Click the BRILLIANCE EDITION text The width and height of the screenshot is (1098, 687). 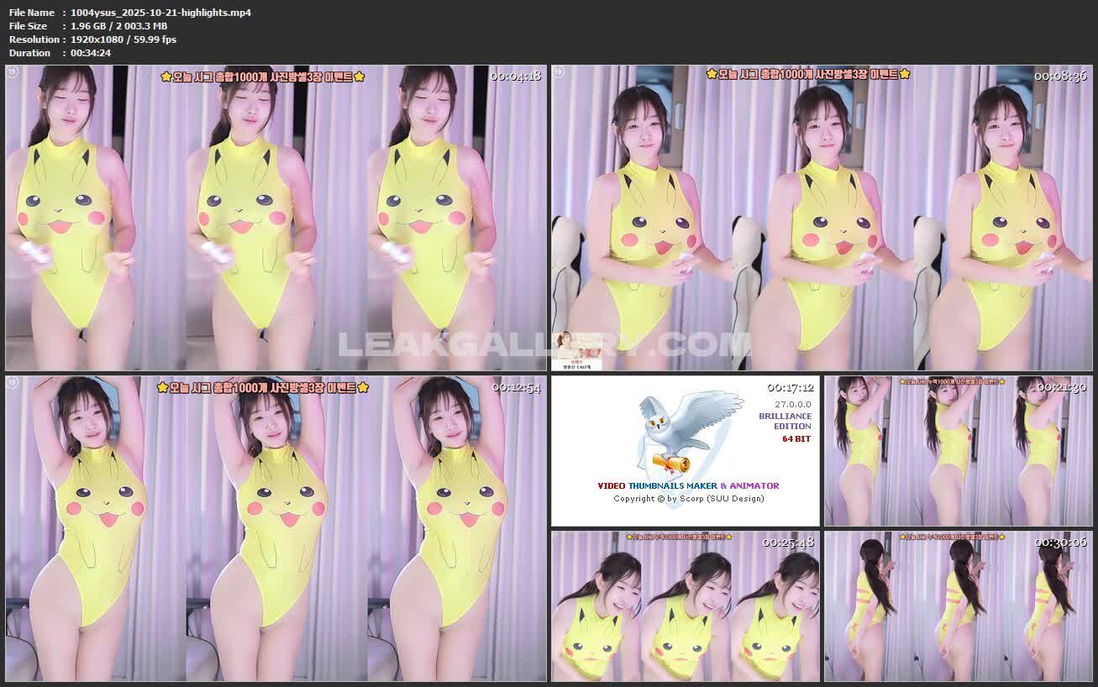(785, 421)
